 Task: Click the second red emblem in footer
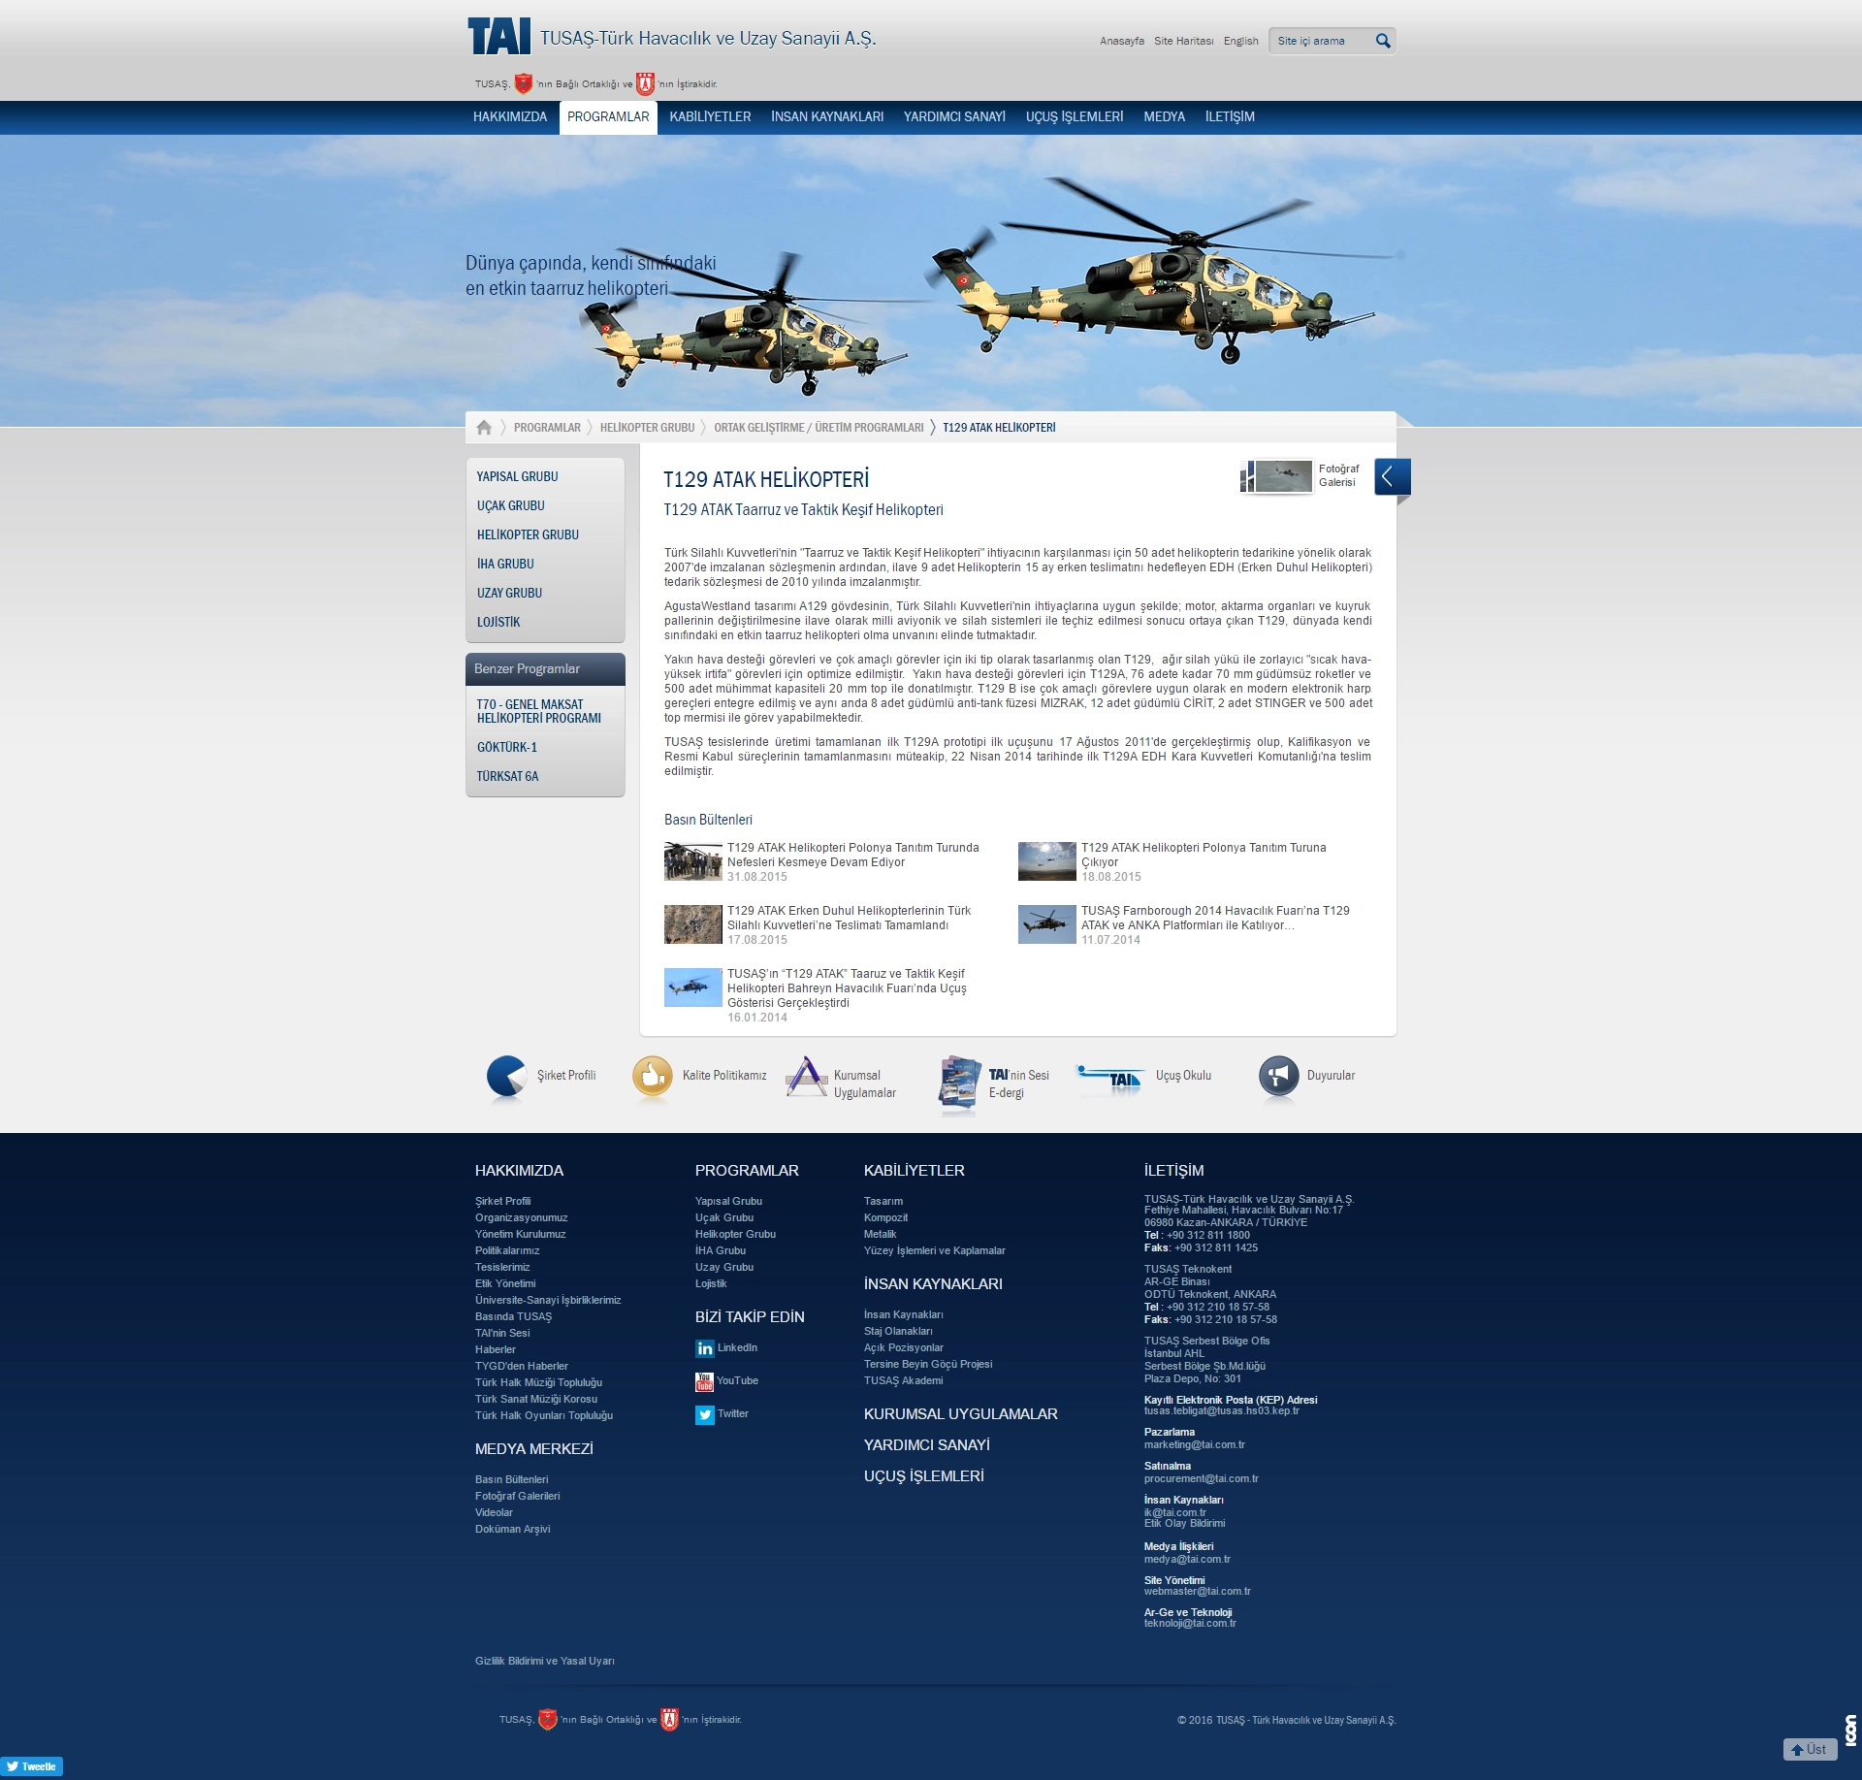(669, 1719)
